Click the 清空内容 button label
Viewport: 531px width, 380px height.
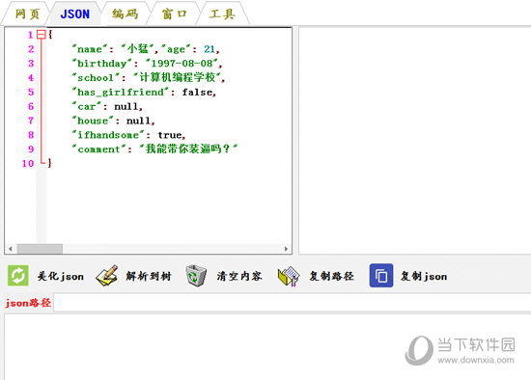pos(239,277)
